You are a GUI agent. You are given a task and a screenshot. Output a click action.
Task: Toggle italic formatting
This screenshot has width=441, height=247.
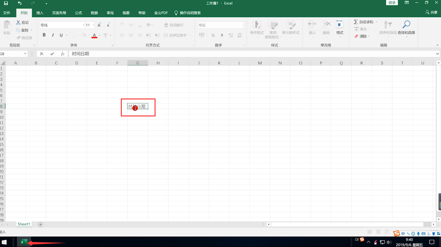(53, 35)
